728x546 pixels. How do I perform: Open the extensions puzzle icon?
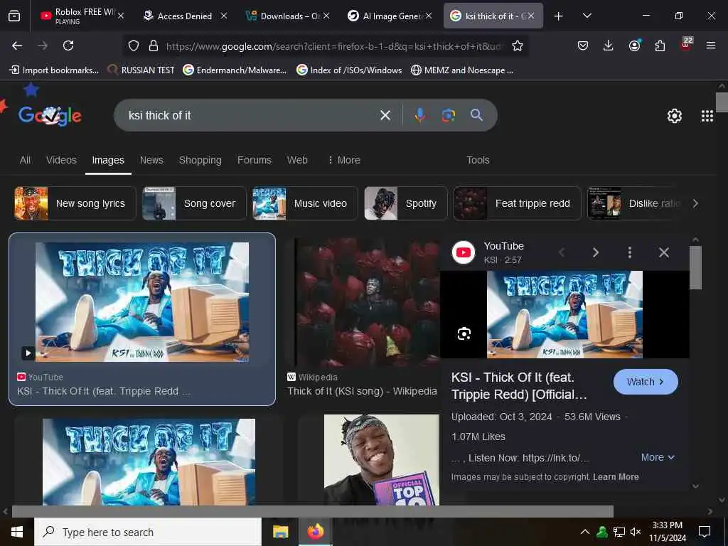pyautogui.click(x=660, y=45)
